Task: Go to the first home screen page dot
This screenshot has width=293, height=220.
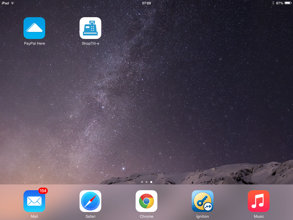Action: pos(142,182)
